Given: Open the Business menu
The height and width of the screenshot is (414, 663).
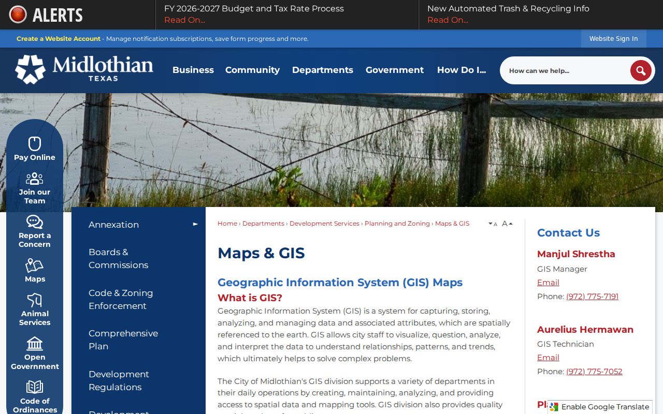Looking at the screenshot, I should pyautogui.click(x=193, y=70).
